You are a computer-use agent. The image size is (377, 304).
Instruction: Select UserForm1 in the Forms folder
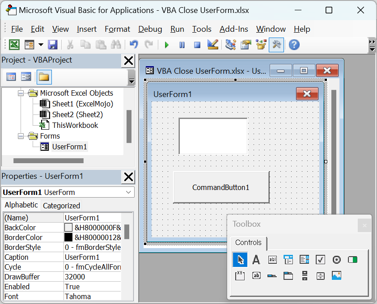(x=69, y=147)
